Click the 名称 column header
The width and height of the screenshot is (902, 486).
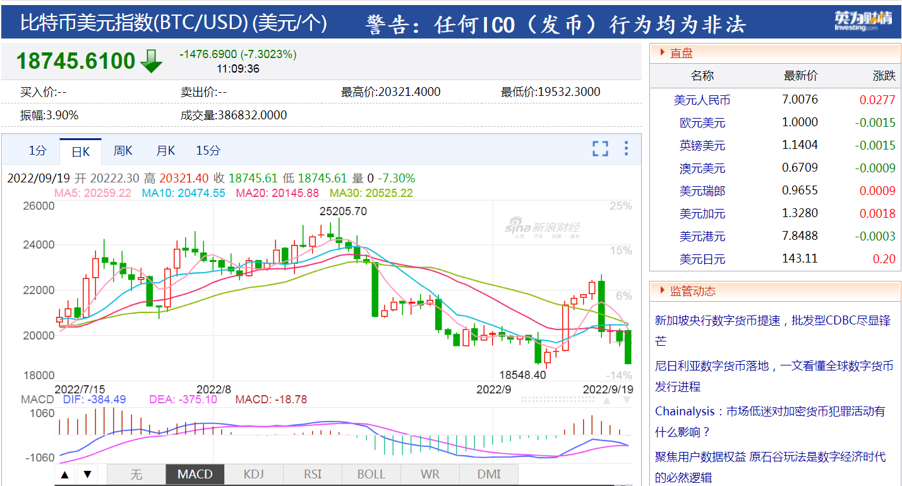702,76
